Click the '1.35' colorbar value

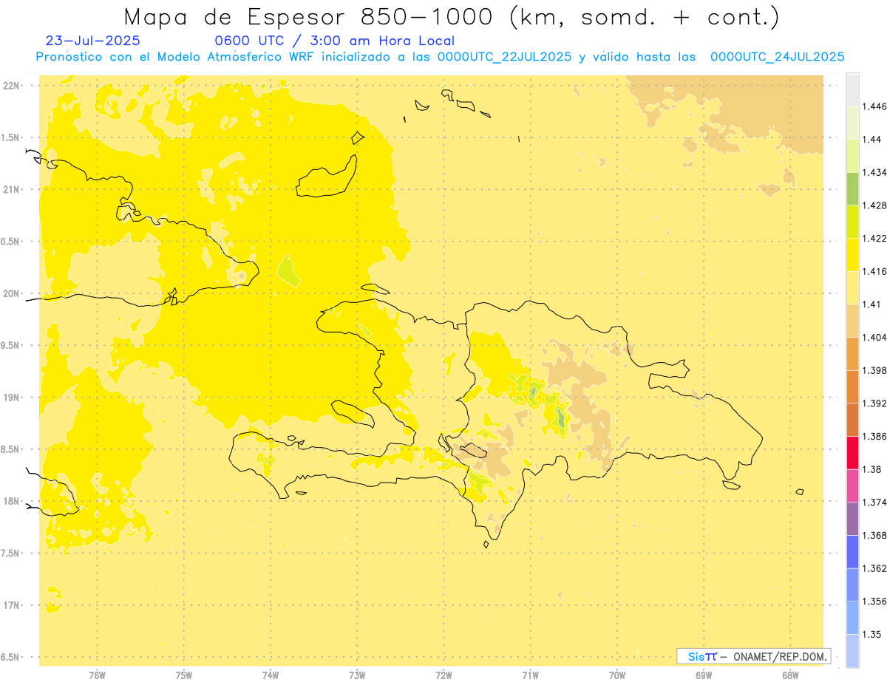click(x=872, y=634)
